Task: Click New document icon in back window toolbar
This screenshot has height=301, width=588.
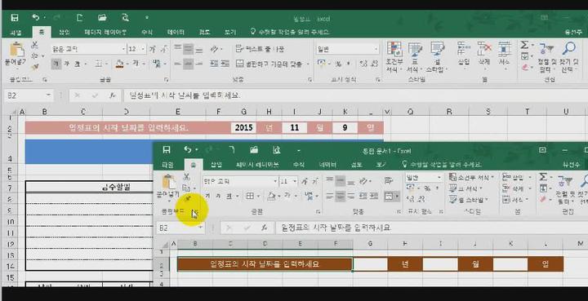Action: coord(79,18)
